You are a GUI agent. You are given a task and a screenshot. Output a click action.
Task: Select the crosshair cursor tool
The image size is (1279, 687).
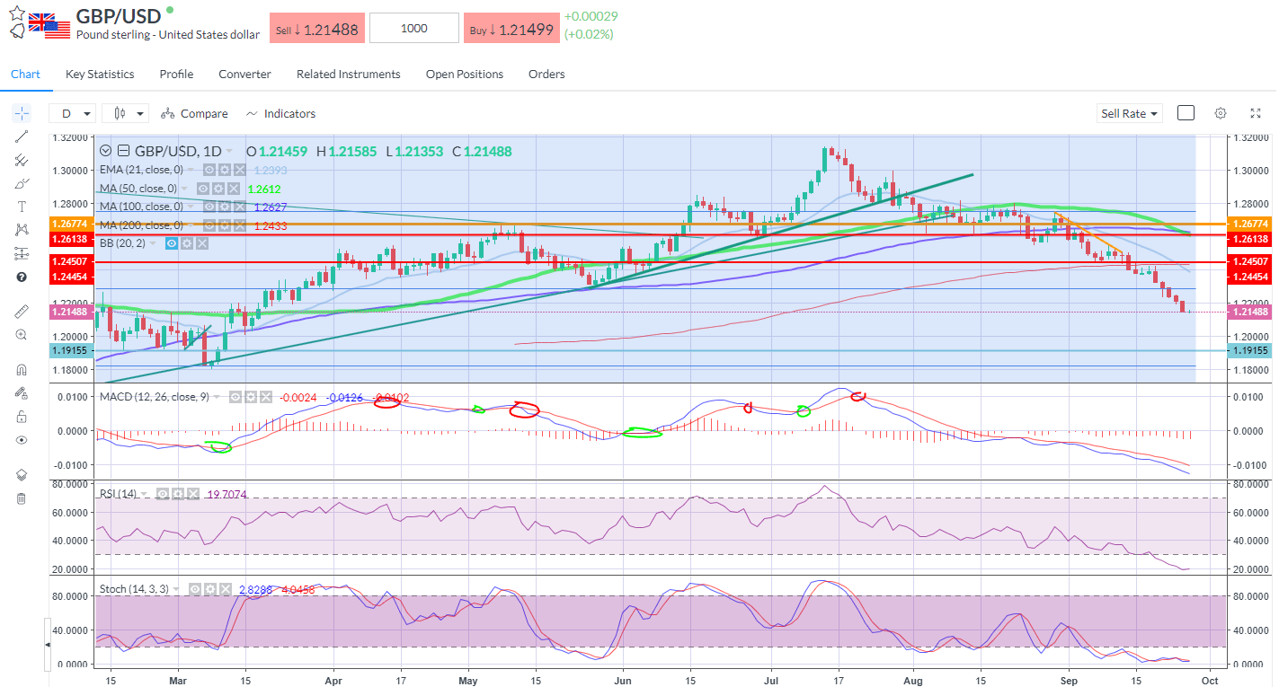click(22, 113)
